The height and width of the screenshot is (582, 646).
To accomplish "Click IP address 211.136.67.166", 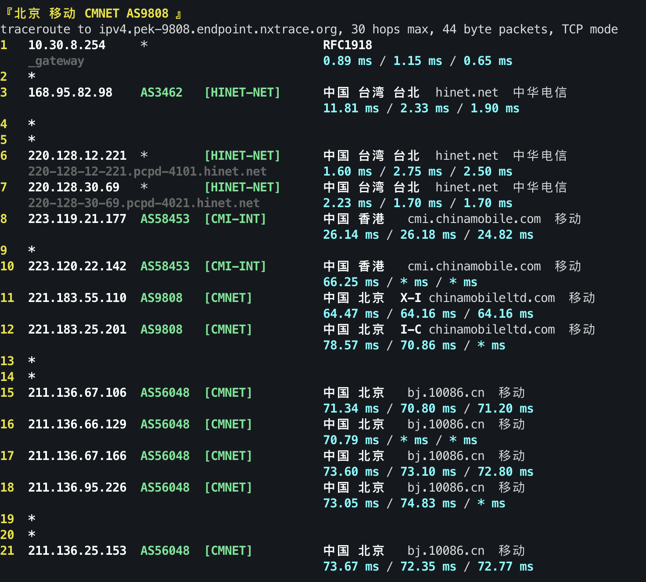I will [77, 456].
